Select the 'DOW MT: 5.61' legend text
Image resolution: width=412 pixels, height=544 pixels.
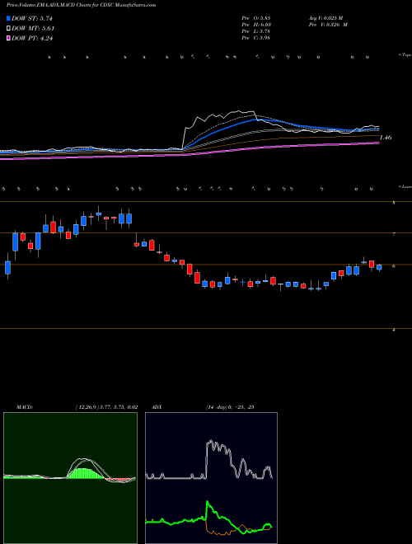click(x=33, y=29)
